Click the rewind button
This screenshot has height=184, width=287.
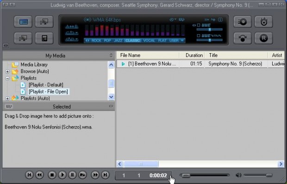[39, 175]
